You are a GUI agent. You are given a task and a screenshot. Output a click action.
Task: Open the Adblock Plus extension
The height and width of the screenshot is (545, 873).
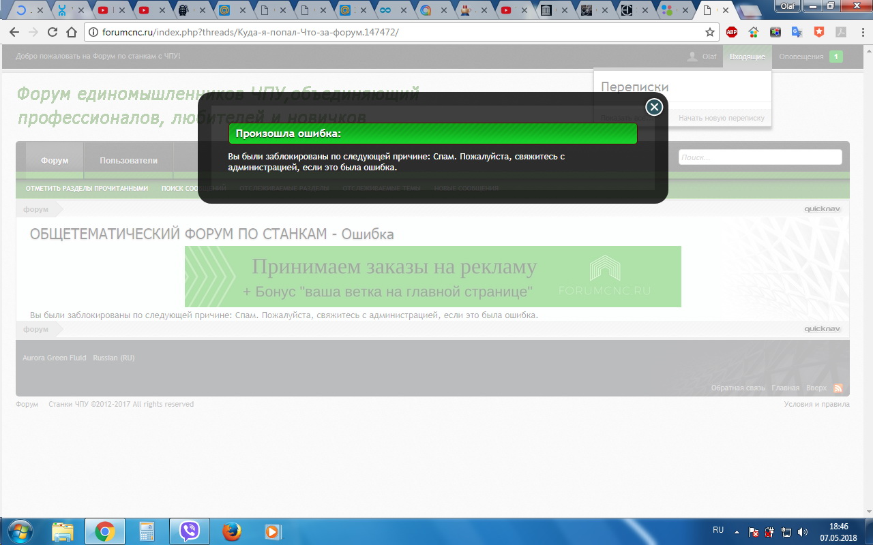point(732,32)
